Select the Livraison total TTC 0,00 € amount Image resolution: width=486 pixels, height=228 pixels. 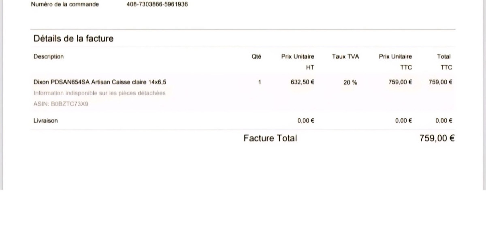click(444, 121)
